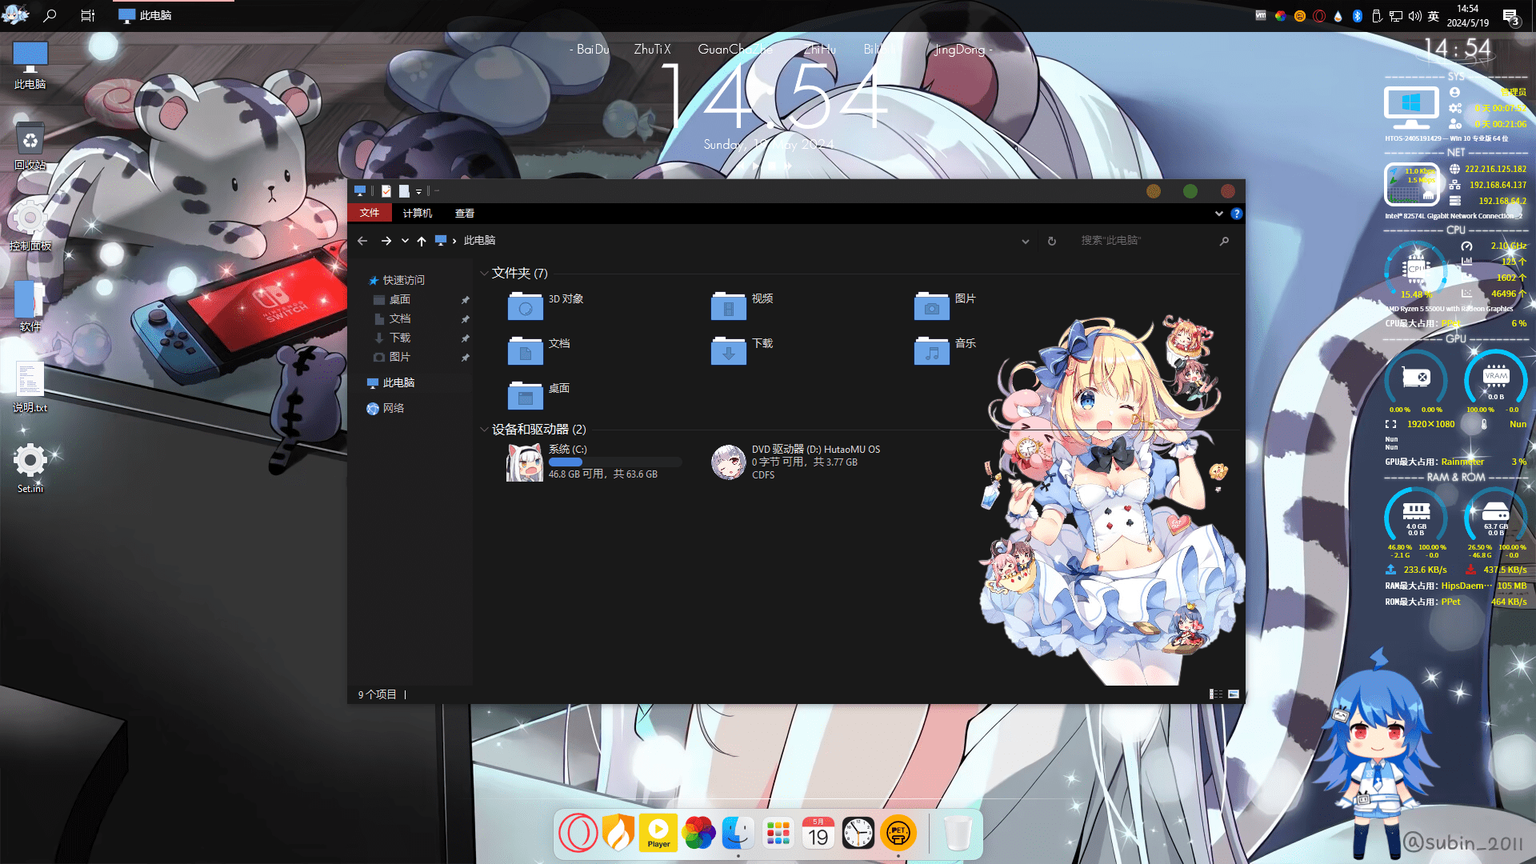The width and height of the screenshot is (1536, 864).
Task: Select the 音乐 folder
Action: click(946, 349)
